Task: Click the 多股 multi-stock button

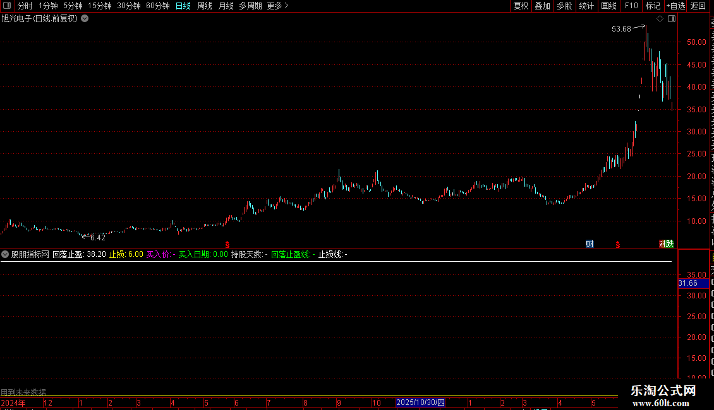Action: click(565, 6)
